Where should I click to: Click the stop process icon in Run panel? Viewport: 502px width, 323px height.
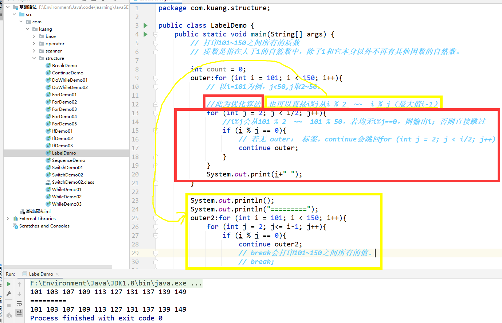coord(9,305)
